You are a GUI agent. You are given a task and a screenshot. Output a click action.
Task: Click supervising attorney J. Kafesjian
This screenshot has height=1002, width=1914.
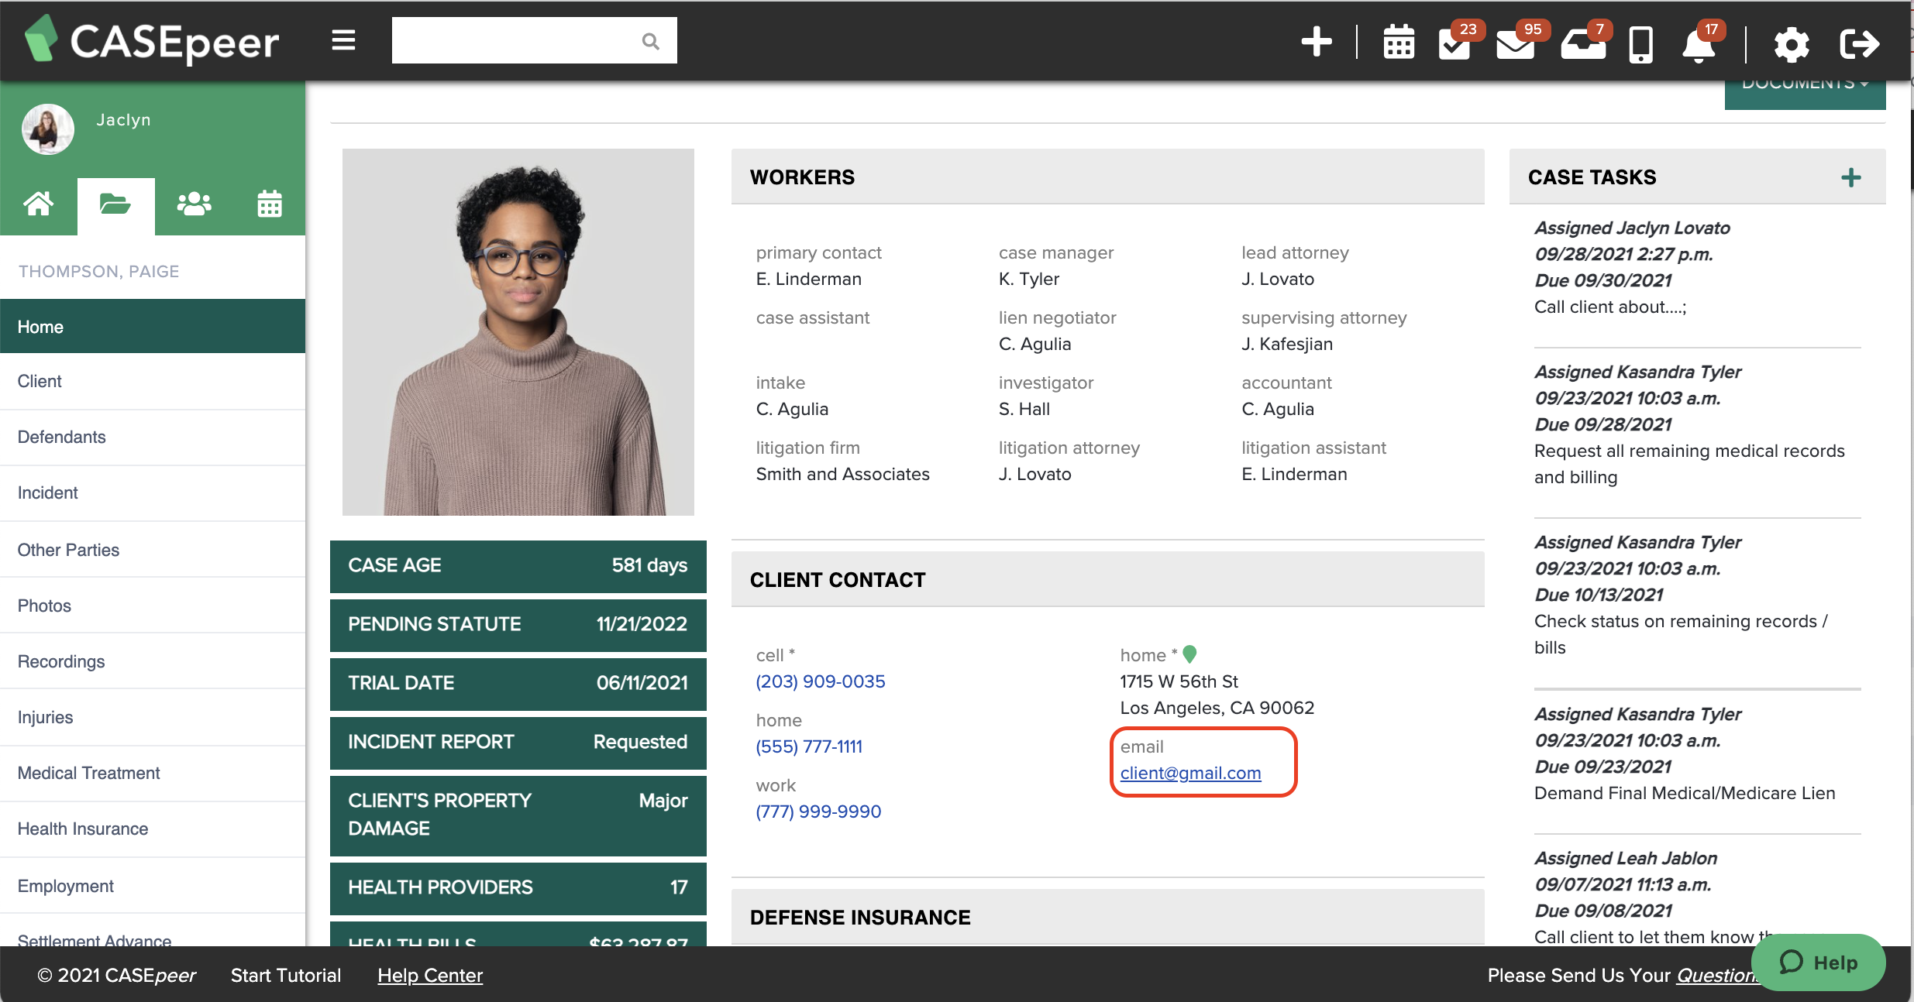pyautogui.click(x=1287, y=345)
